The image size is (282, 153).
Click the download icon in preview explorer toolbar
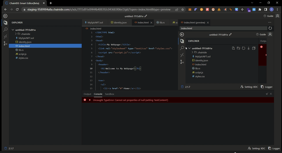(249, 48)
